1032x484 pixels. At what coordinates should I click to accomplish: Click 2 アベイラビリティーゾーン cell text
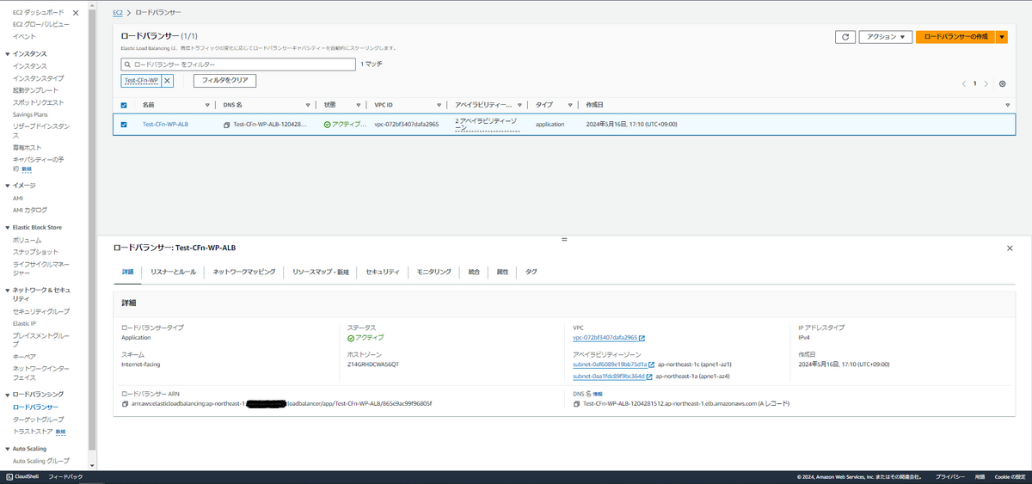point(487,125)
